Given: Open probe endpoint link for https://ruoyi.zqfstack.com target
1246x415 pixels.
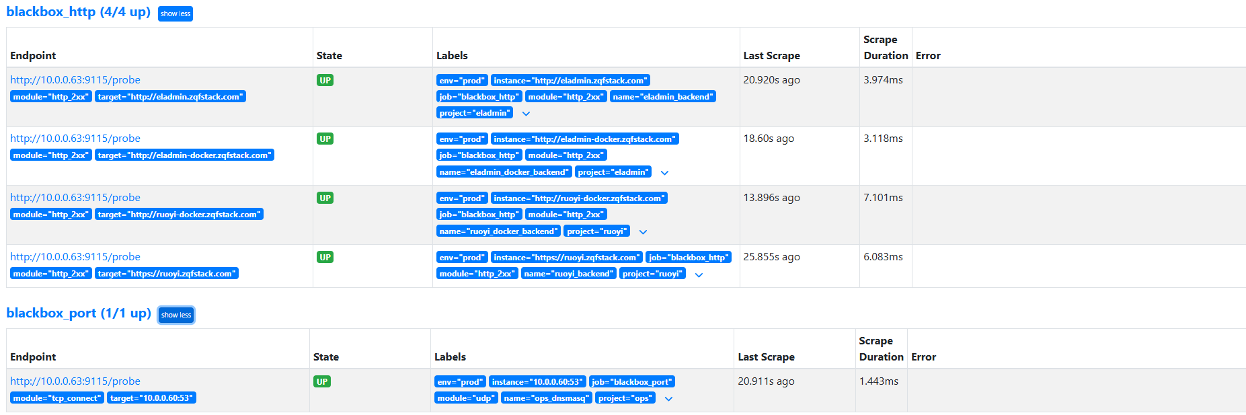Looking at the screenshot, I should tap(75, 257).
